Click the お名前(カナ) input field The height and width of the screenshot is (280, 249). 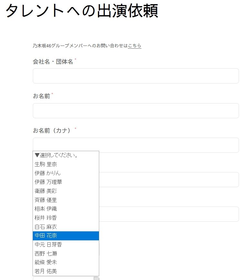coord(136,145)
